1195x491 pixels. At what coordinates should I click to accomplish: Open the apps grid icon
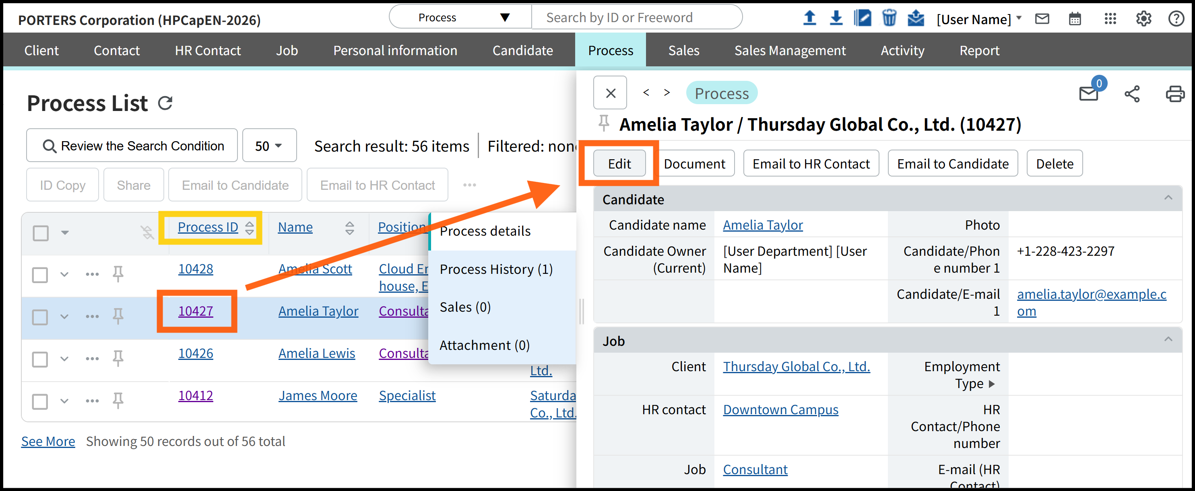1110,19
